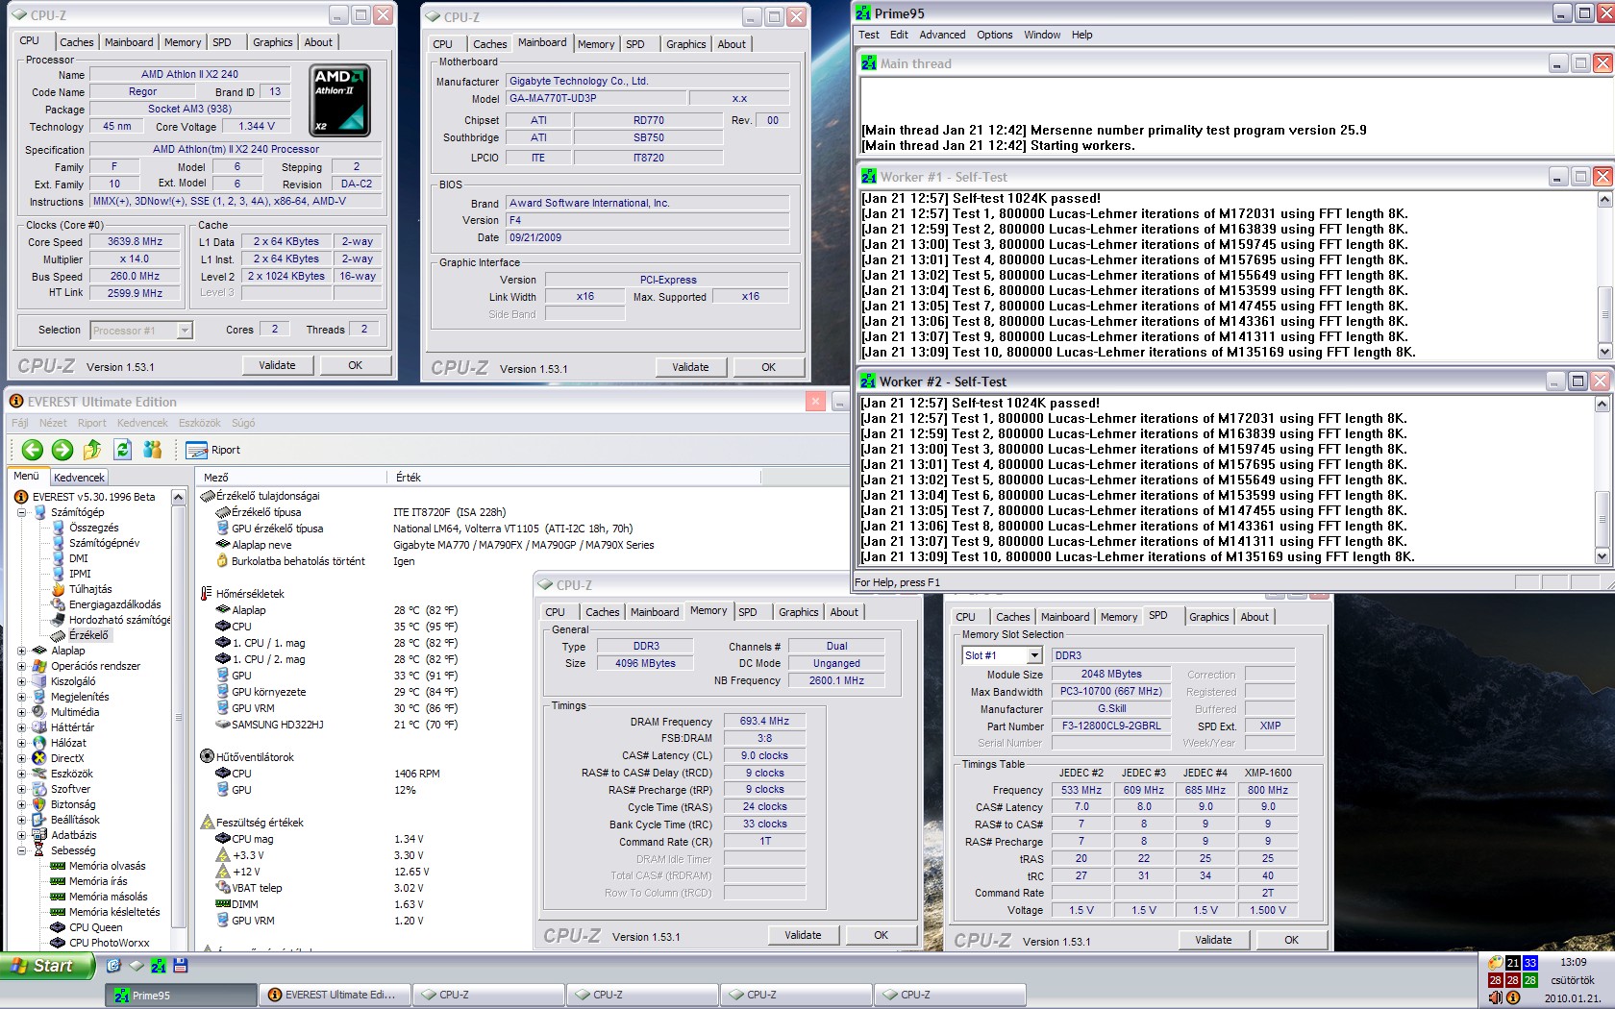Image resolution: width=1615 pixels, height=1009 pixels.
Task: Switch to the Kedvencek tab in EVEREST
Action: click(79, 478)
